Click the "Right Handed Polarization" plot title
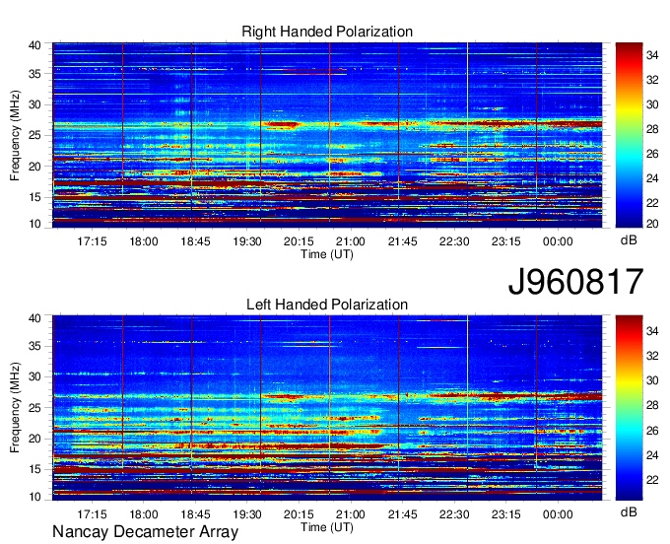Viewport: 670px width, 544px height. pos(327,32)
